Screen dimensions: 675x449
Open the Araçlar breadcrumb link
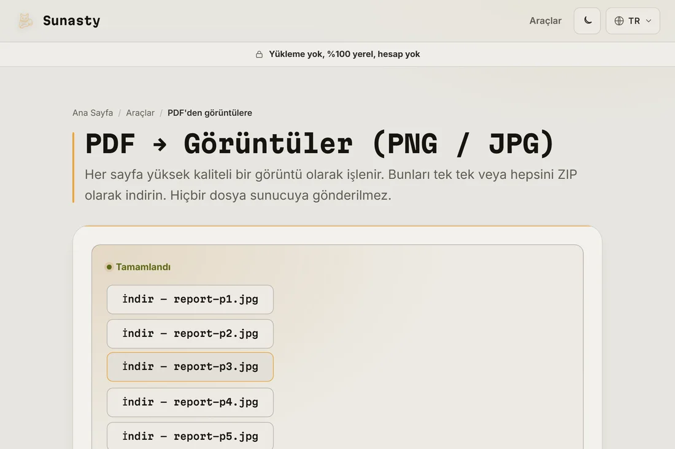141,113
